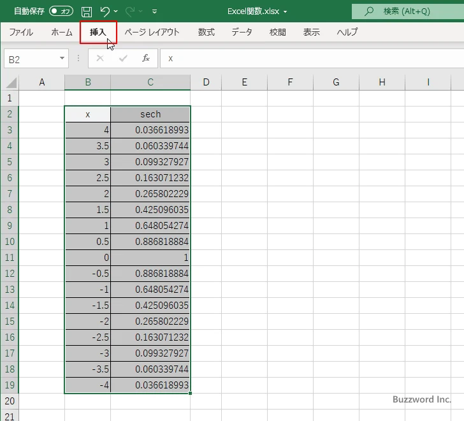Click the selection fill handle at C19 corner
Screen dimensions: 464x421
[x=190, y=393]
